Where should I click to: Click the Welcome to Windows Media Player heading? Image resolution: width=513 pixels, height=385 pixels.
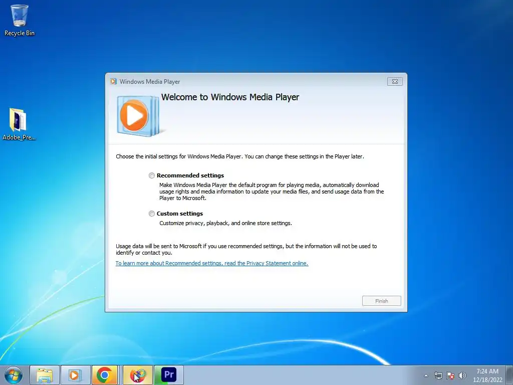point(230,97)
